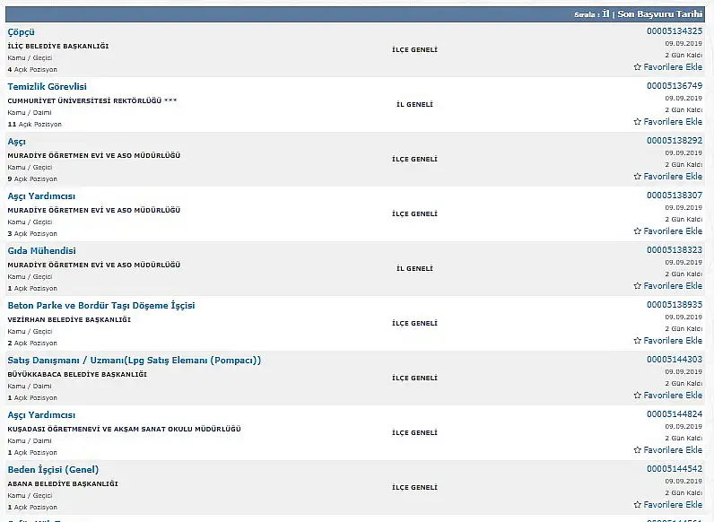Click '11 Açık Pozisyon' text
The height and width of the screenshot is (522, 714).
(x=35, y=124)
